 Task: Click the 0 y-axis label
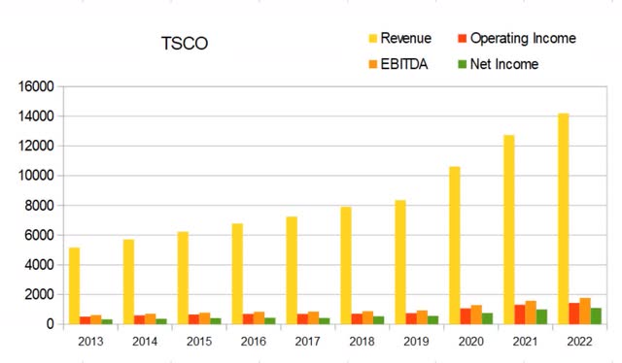coord(50,324)
